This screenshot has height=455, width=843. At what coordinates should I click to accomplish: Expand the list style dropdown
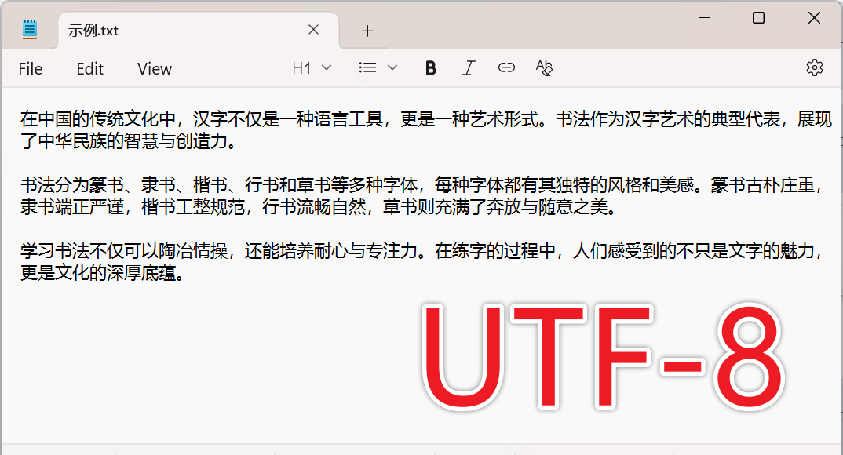pos(391,67)
